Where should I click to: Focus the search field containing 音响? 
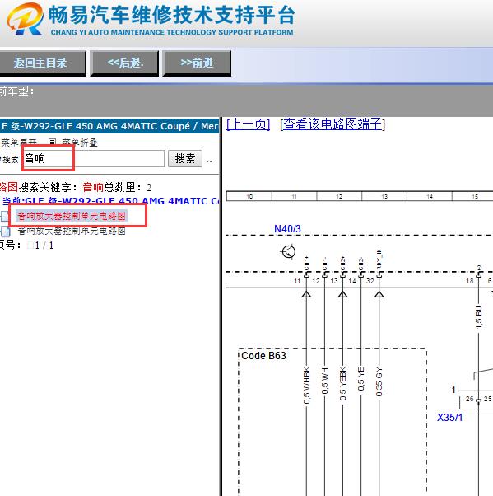[x=94, y=158]
